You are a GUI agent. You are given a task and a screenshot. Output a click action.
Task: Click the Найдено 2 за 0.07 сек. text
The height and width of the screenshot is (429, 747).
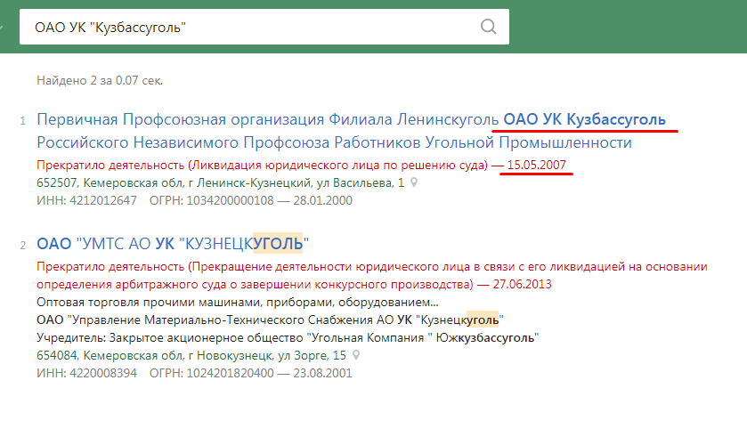100,80
